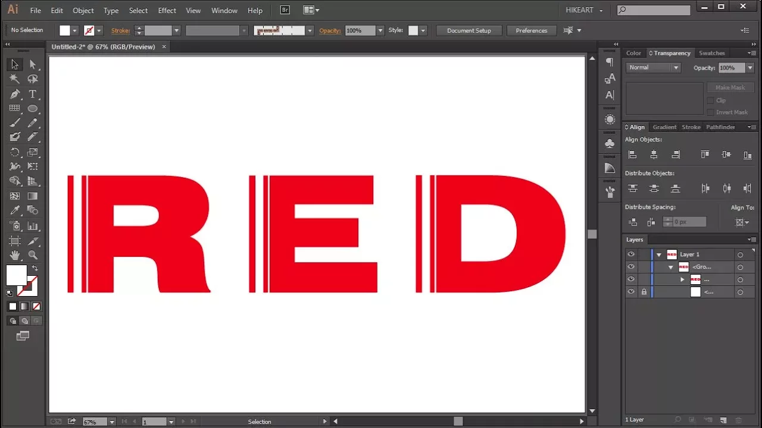This screenshot has height=428, width=762.
Task: Switch to the Gradient tab
Action: tap(664, 127)
